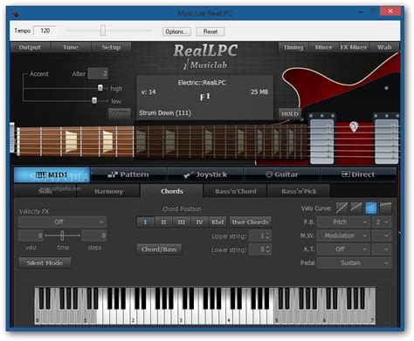414x341 pixels.
Task: Open the M.W. Modulation dropdown
Action: [x=343, y=235]
